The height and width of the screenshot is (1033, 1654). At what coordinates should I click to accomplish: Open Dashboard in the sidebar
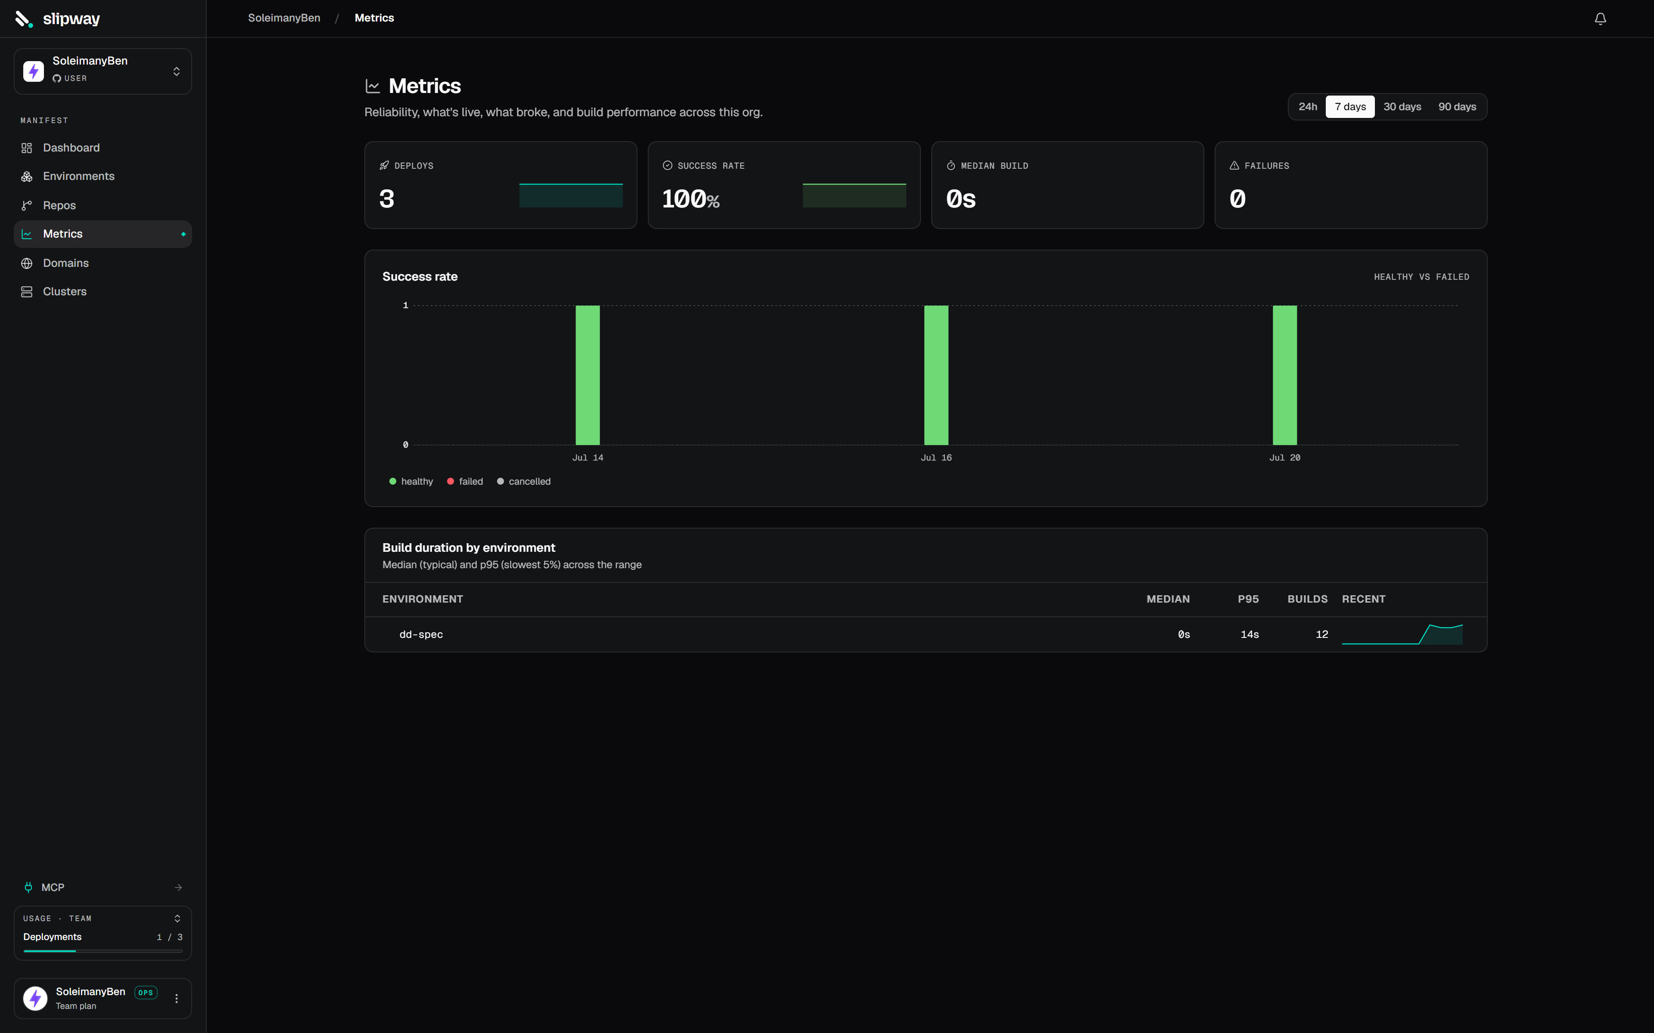[x=103, y=148]
